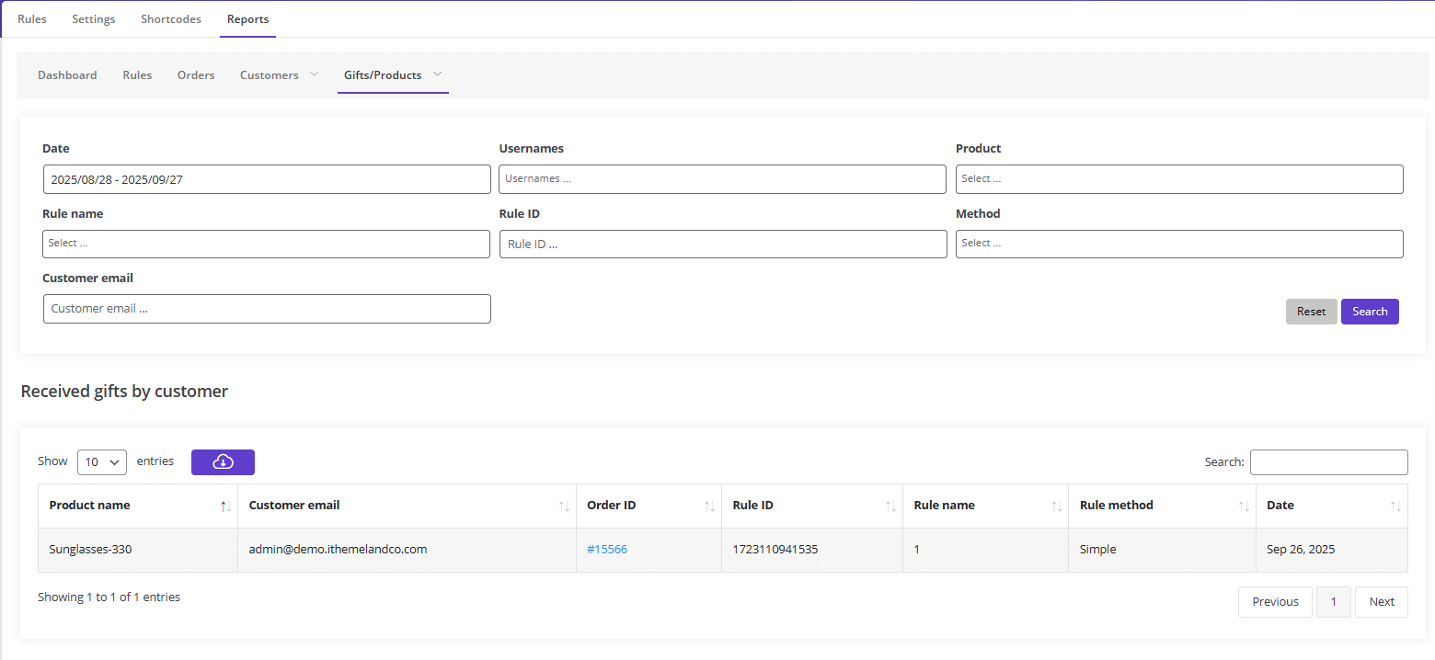The image size is (1435, 660).
Task: Sort by Product name column arrows
Action: pos(224,506)
